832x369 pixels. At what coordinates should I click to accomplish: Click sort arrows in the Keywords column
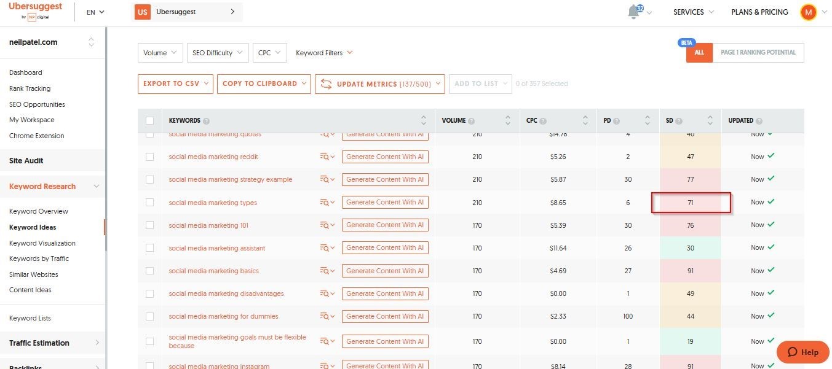pyautogui.click(x=424, y=120)
